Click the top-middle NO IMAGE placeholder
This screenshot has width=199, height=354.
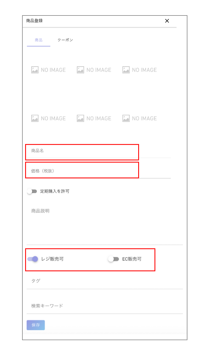click(94, 70)
